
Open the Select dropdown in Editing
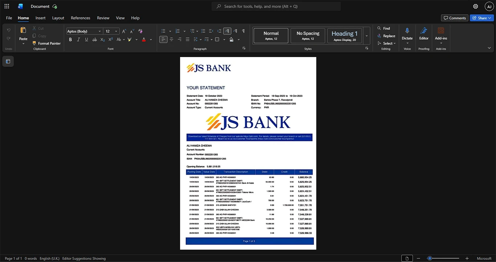pyautogui.click(x=387, y=43)
